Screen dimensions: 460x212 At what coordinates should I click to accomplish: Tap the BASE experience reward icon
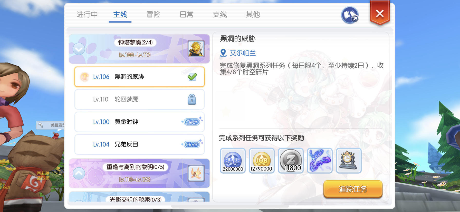[233, 161]
